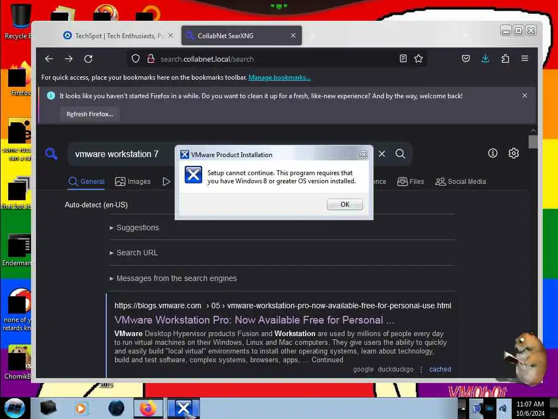The image size is (558, 419).
Task: Open the Firefox hamburger menu
Action: [525, 59]
